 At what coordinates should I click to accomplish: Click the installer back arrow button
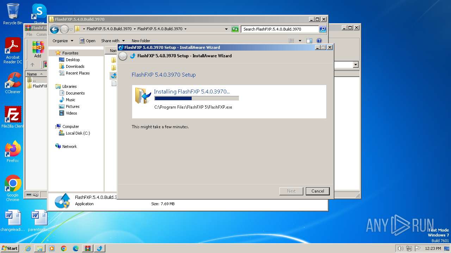(123, 56)
